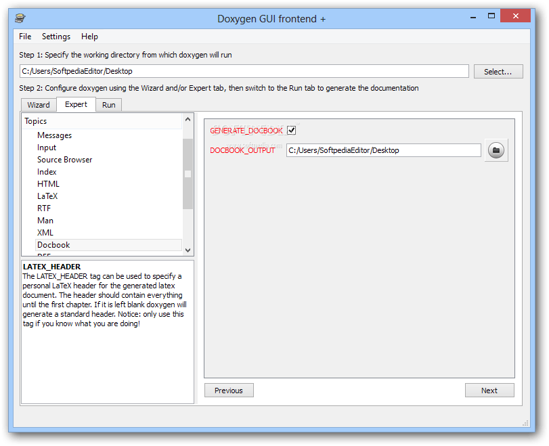Uncheck the GENERATE_DOCBOOK checkbox
Viewport: 549px width, 446px height.
click(291, 130)
